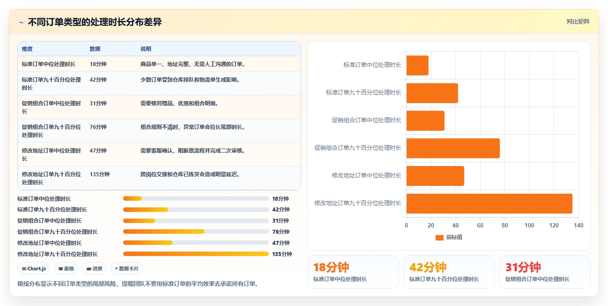This screenshot has height=306, width=608.
Task: Click the 76分钟 cell in the table
Action: 98,127
